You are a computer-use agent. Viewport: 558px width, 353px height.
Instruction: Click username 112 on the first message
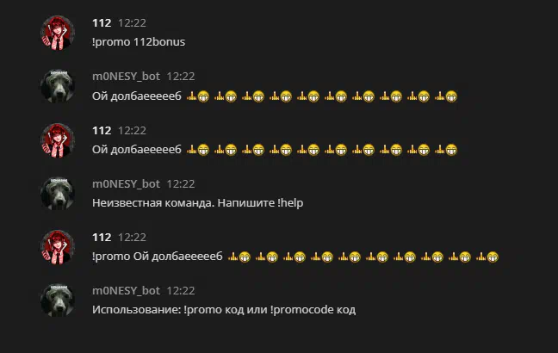pyautogui.click(x=102, y=23)
